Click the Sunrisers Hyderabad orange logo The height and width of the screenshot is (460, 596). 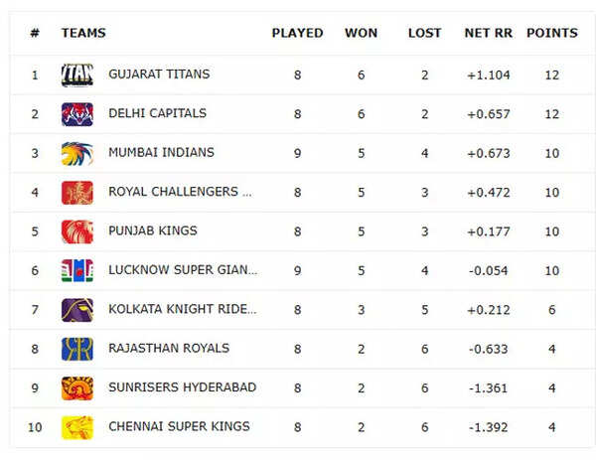(x=77, y=388)
